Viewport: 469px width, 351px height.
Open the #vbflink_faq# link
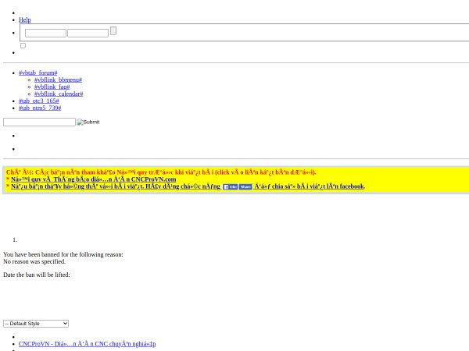pyautogui.click(x=52, y=87)
